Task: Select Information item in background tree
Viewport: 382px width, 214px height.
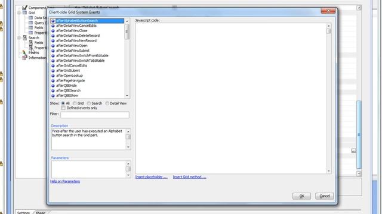Action: 37,58
